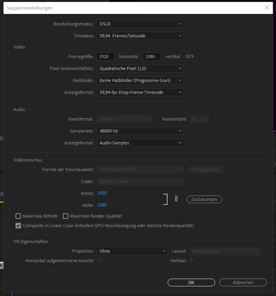Click the Kanalanzahl dropdown
Image resolution: width=276 pixels, height=296 pixels.
click(199, 119)
